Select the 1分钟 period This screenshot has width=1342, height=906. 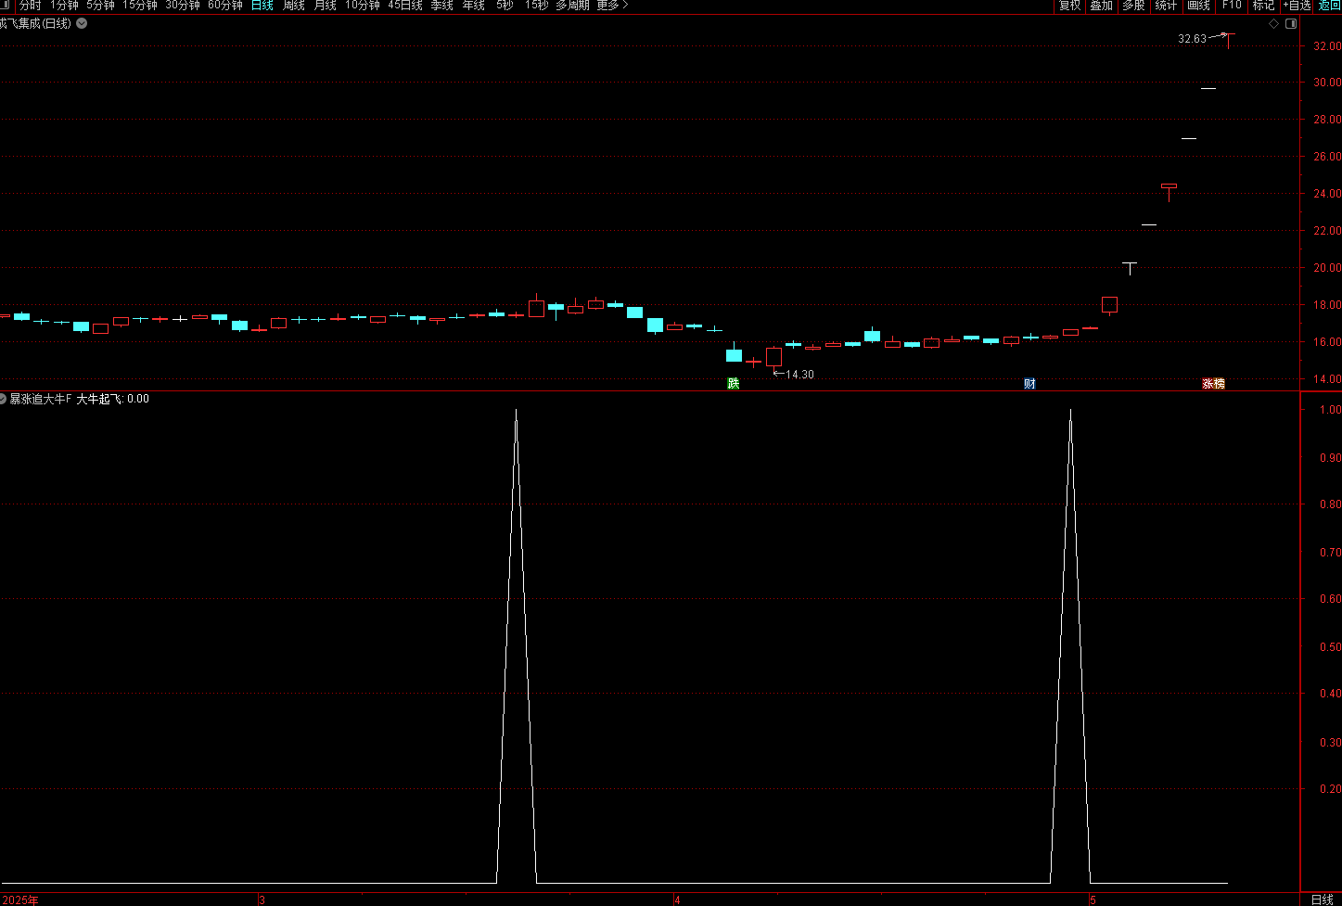pos(65,6)
